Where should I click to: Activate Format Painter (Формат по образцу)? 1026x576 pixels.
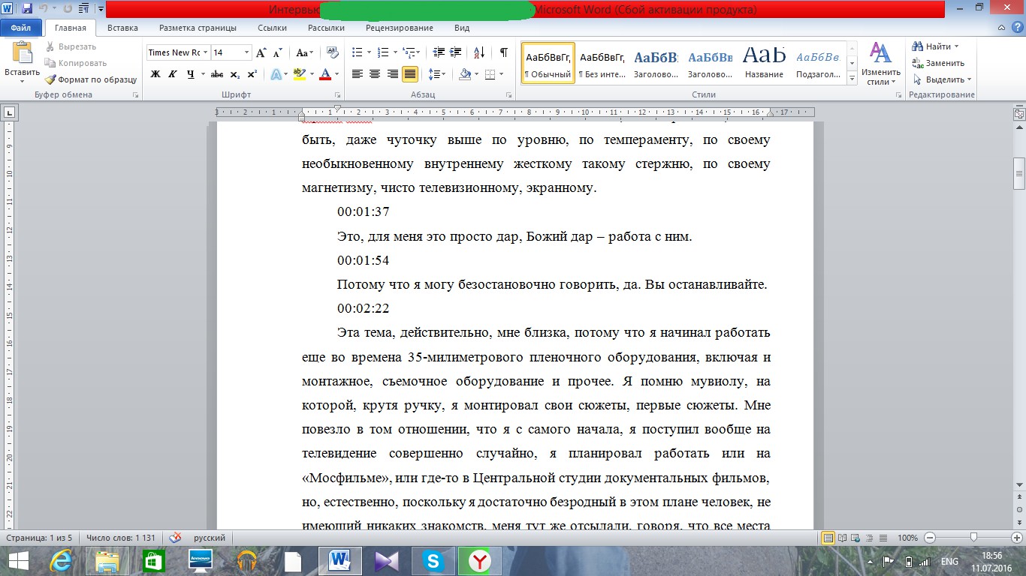pos(90,79)
